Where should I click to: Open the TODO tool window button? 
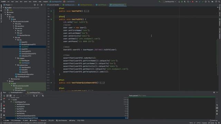(81, 121)
